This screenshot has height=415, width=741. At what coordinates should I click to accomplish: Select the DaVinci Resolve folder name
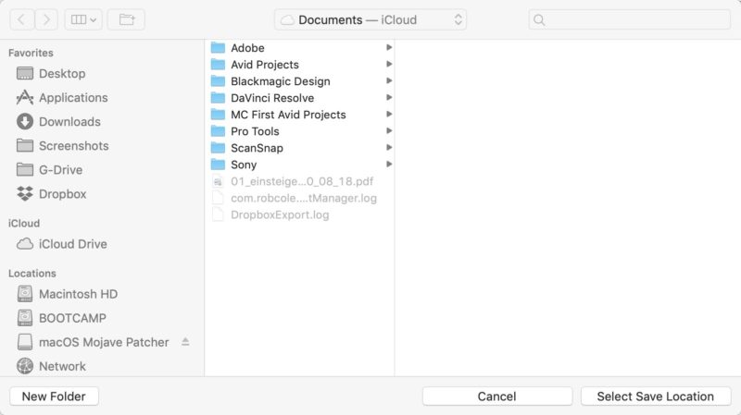point(272,98)
